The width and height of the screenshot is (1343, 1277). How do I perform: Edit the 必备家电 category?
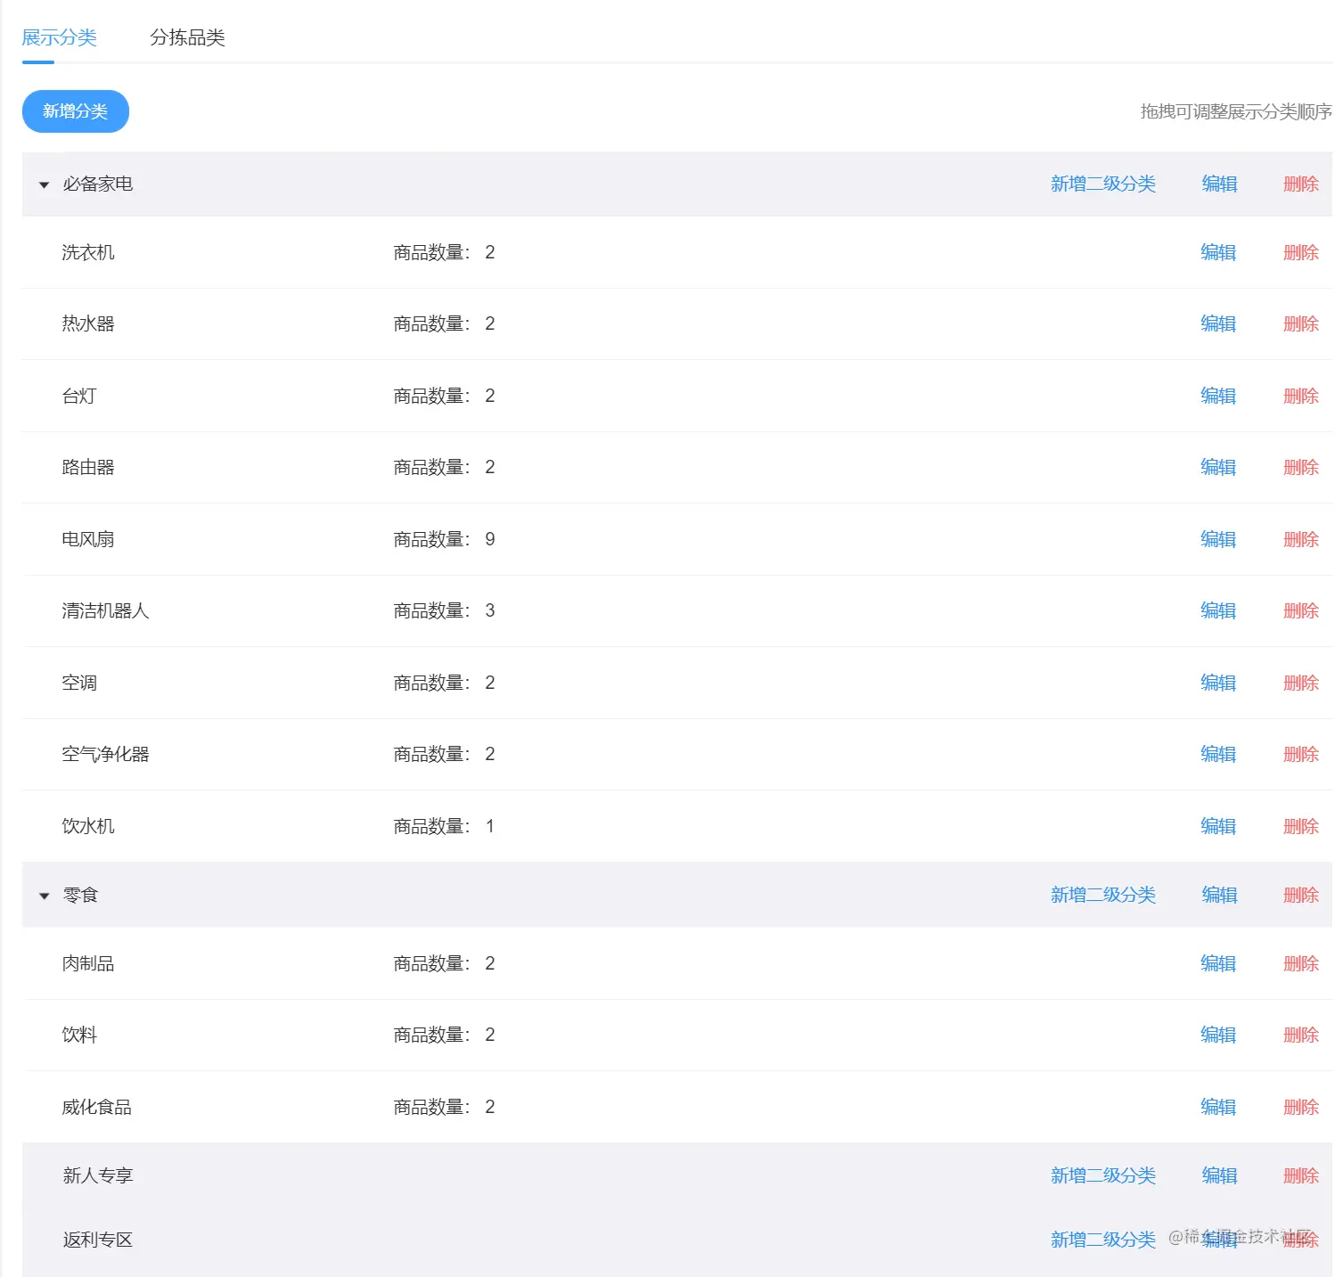[x=1219, y=184]
